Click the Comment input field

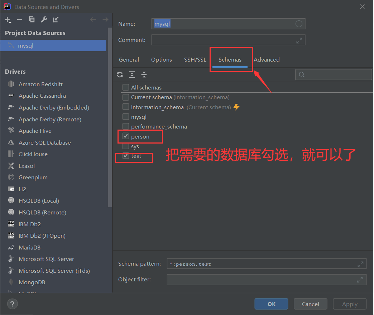(x=228, y=40)
